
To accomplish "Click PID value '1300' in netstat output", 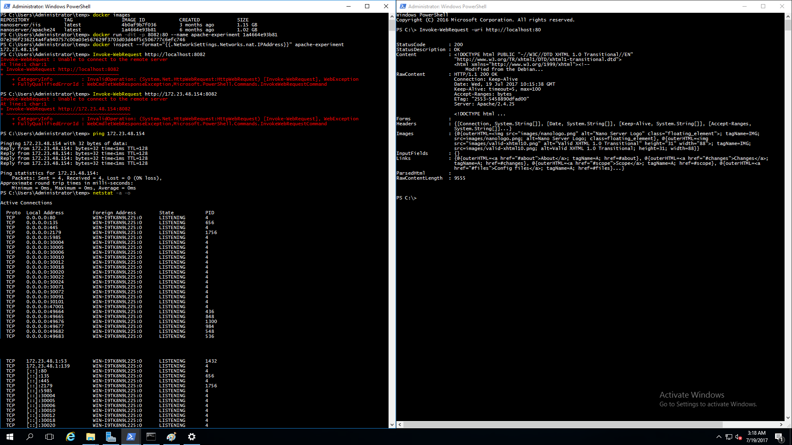I will (x=211, y=321).
